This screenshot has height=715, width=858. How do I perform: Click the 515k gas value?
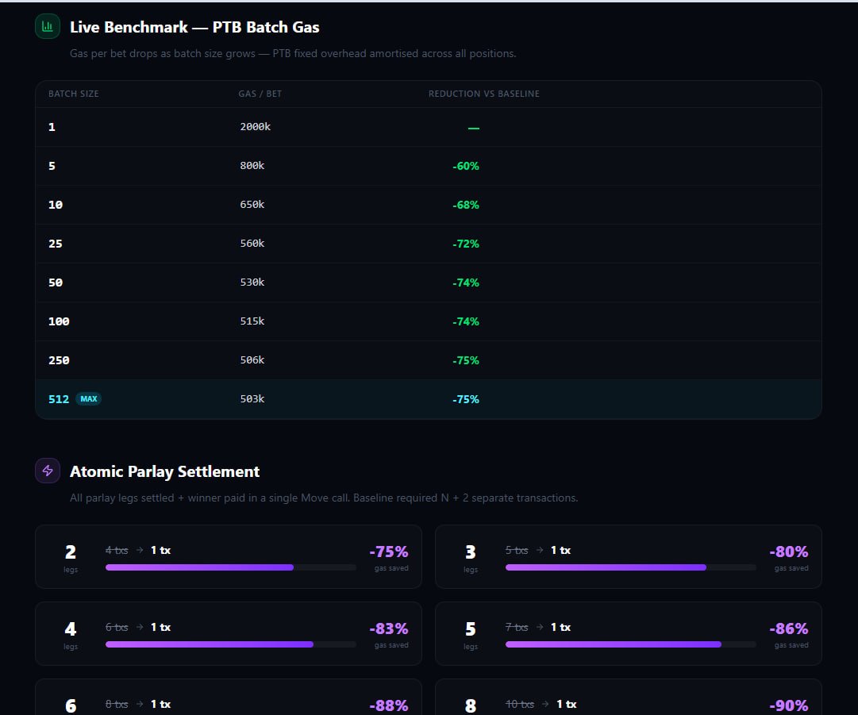coord(252,321)
